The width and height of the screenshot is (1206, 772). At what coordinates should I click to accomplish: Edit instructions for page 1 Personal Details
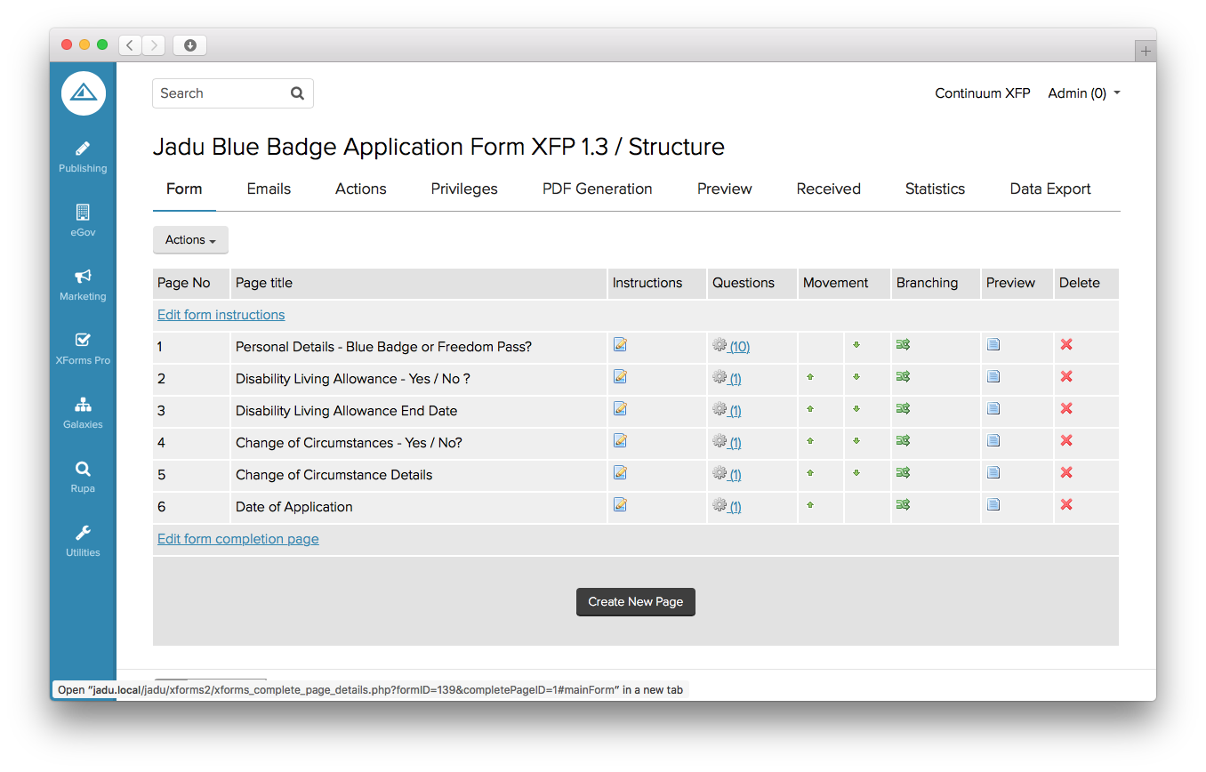click(x=620, y=345)
